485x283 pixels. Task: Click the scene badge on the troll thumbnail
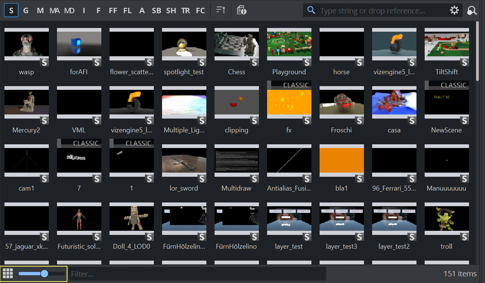465,237
